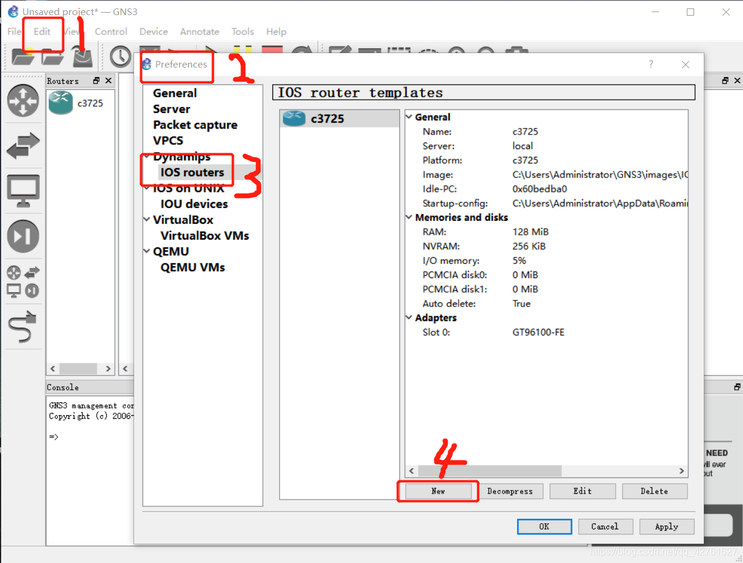Close the Routers panel
Image resolution: width=743 pixels, height=563 pixels.
[x=108, y=80]
